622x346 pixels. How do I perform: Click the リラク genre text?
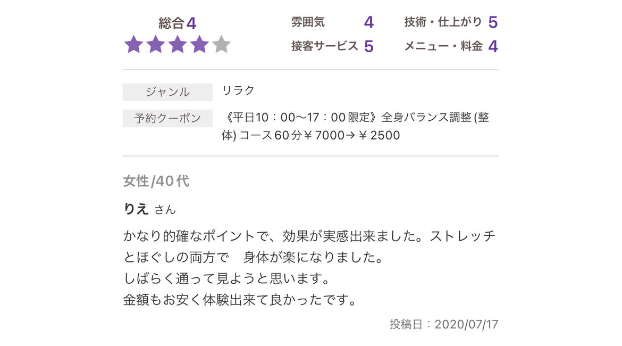[x=238, y=90]
